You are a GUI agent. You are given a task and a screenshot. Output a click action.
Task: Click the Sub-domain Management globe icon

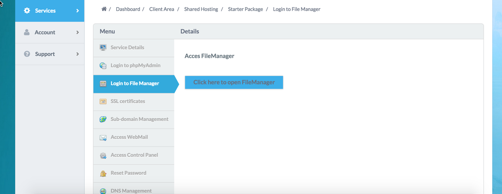click(x=103, y=119)
